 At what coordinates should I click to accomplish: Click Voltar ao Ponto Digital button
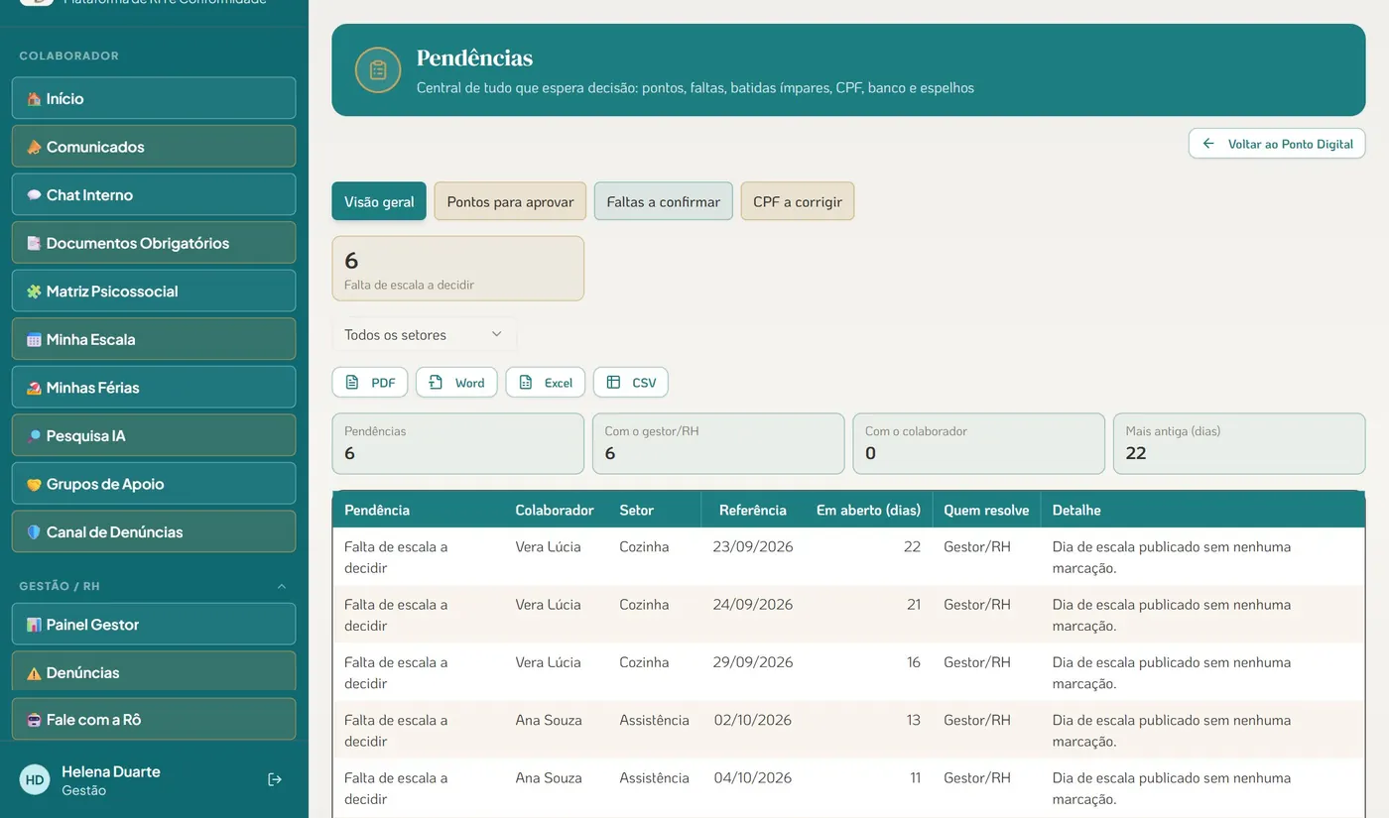click(x=1277, y=144)
